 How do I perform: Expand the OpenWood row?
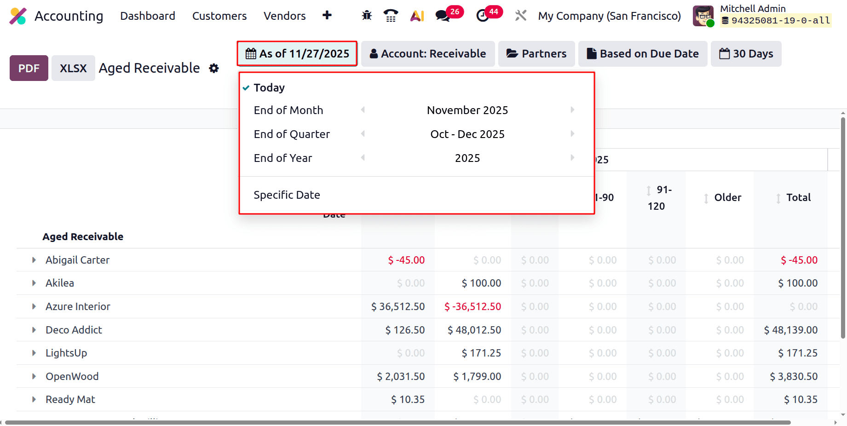[34, 376]
